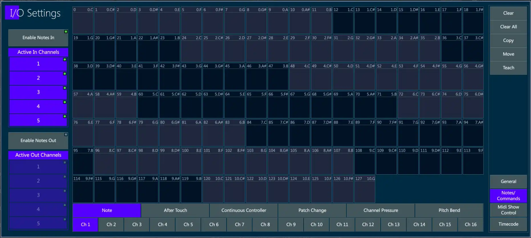Click the Copy button
The image size is (531, 238).
508,41
